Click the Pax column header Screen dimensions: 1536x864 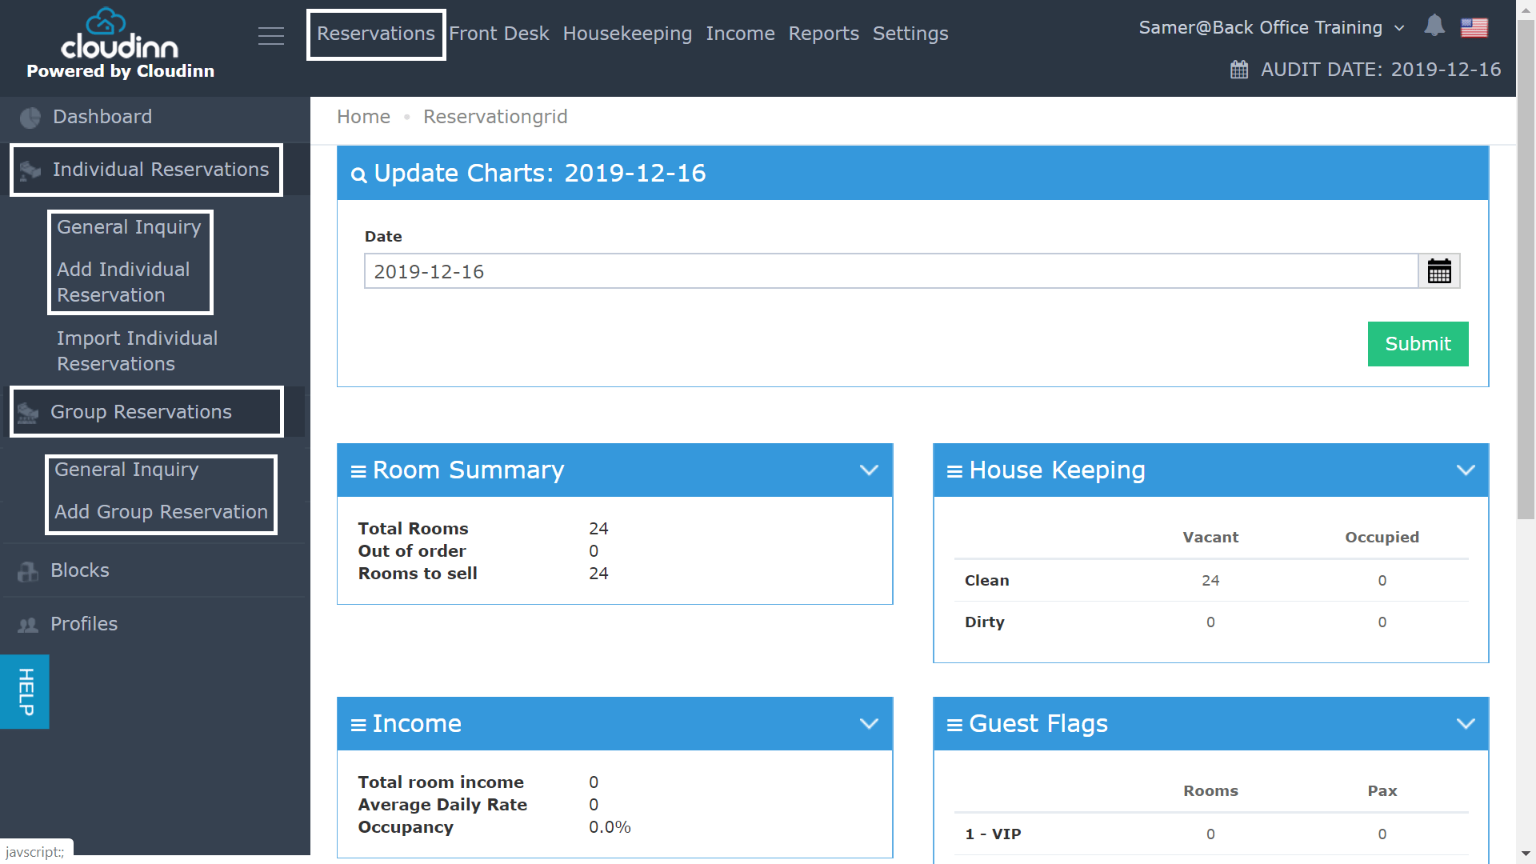tap(1382, 791)
